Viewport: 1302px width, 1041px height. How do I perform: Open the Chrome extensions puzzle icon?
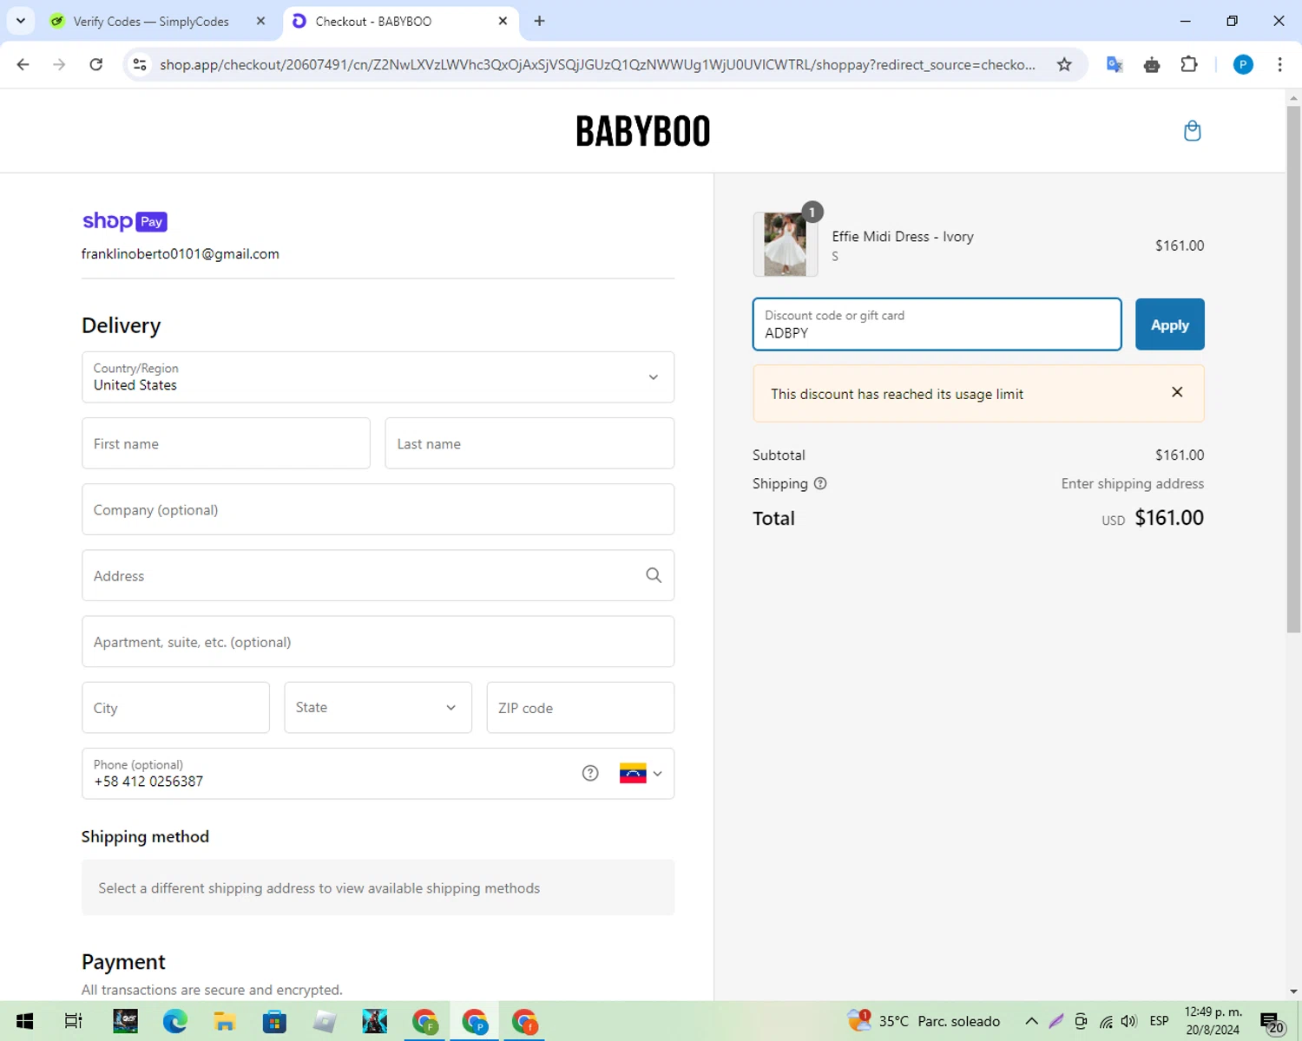click(x=1189, y=64)
